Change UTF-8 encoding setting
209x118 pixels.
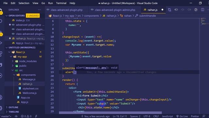147,116
